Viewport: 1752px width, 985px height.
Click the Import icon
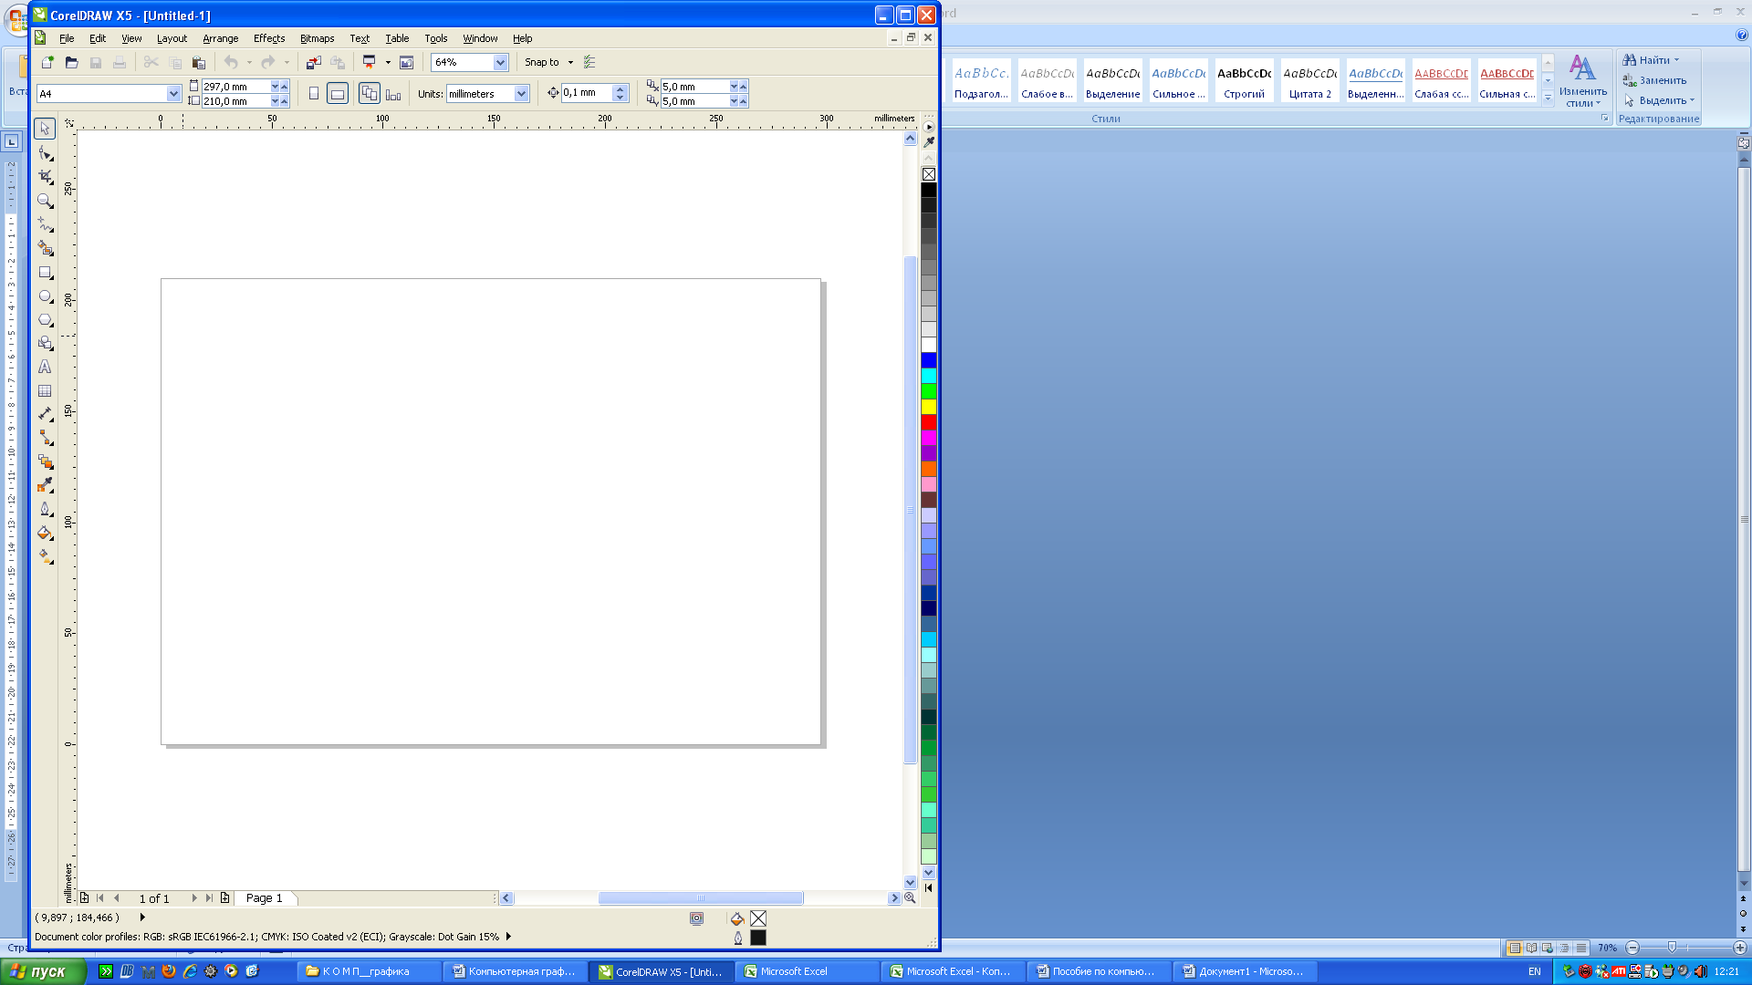pyautogui.click(x=313, y=62)
